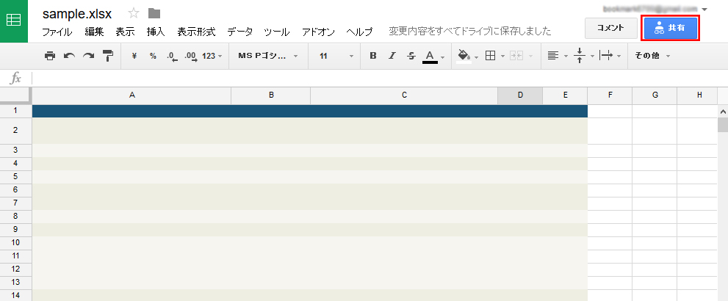
Task: Format cells as percent
Action: [153, 56]
